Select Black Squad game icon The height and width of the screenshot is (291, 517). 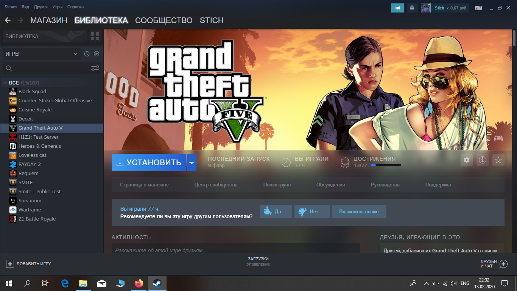click(x=13, y=92)
